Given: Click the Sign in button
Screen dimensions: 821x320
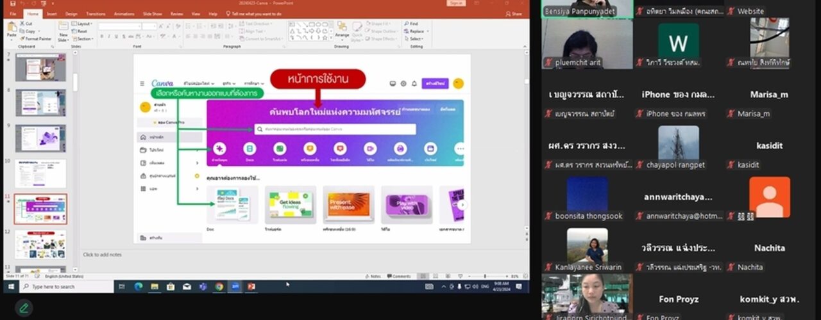Looking at the screenshot, I should 457,3.
